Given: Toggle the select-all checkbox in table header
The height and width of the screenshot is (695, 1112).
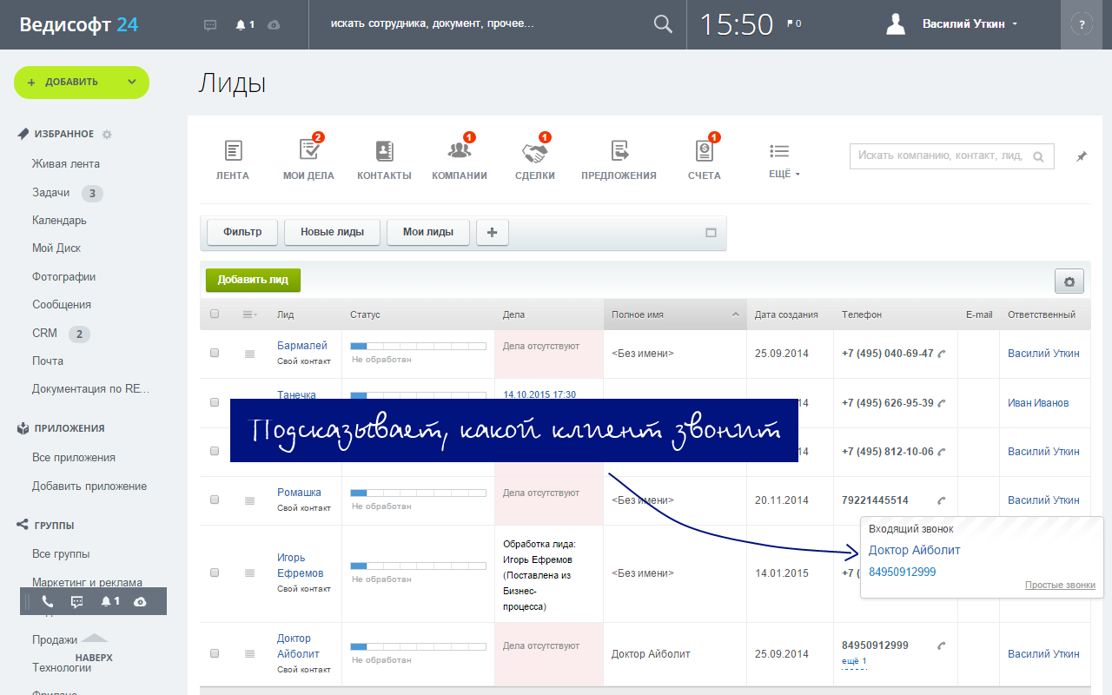Looking at the screenshot, I should 215,314.
